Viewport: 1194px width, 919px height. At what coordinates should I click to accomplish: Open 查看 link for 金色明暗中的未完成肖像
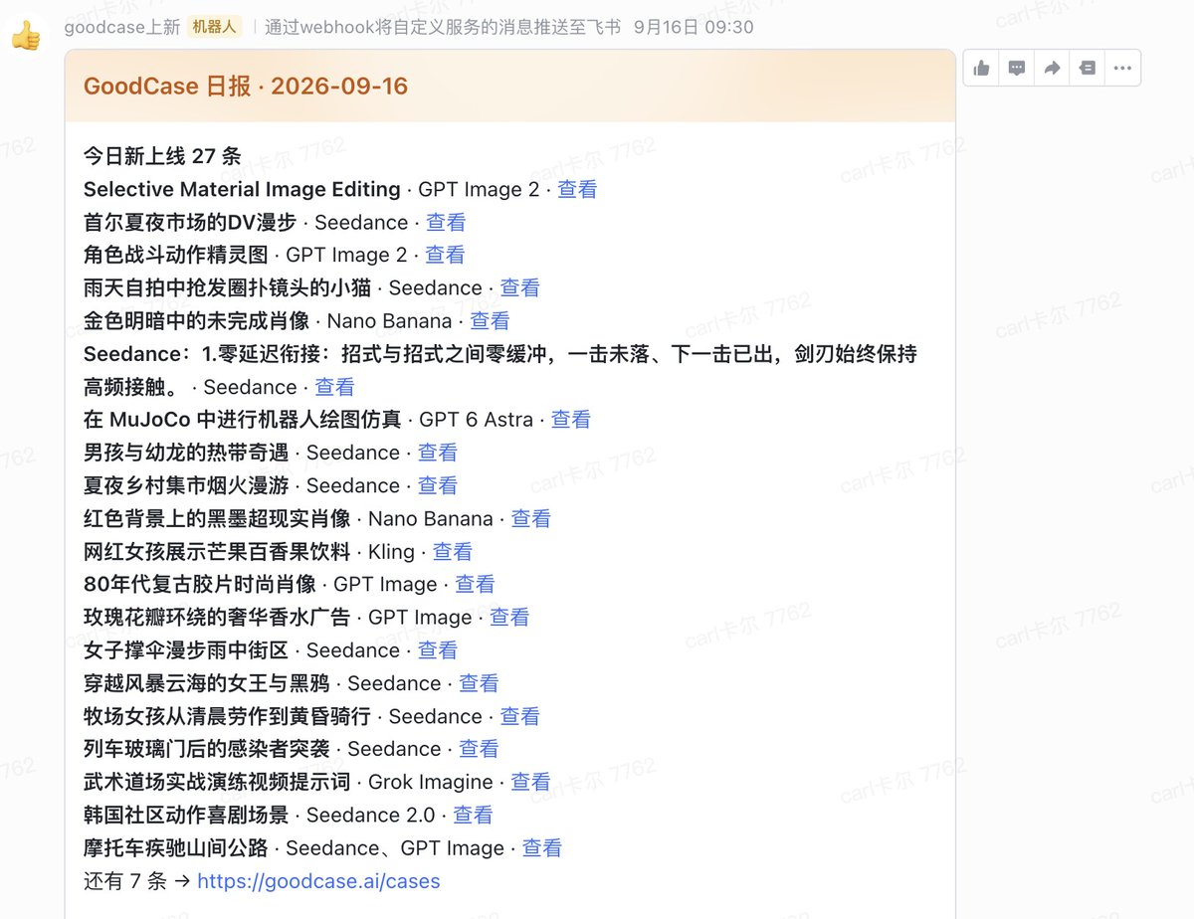point(490,320)
